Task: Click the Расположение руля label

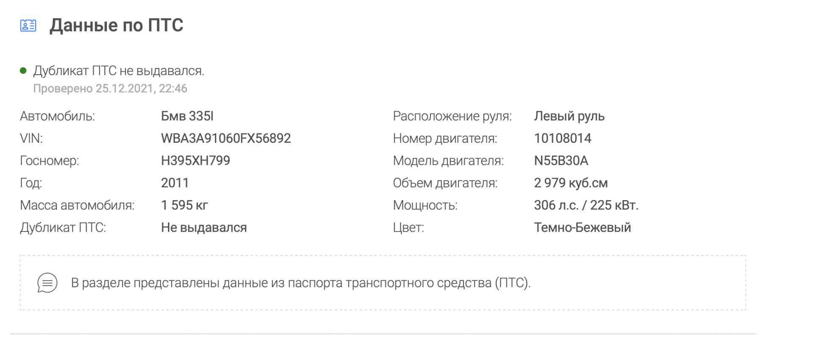Action: 452,116
